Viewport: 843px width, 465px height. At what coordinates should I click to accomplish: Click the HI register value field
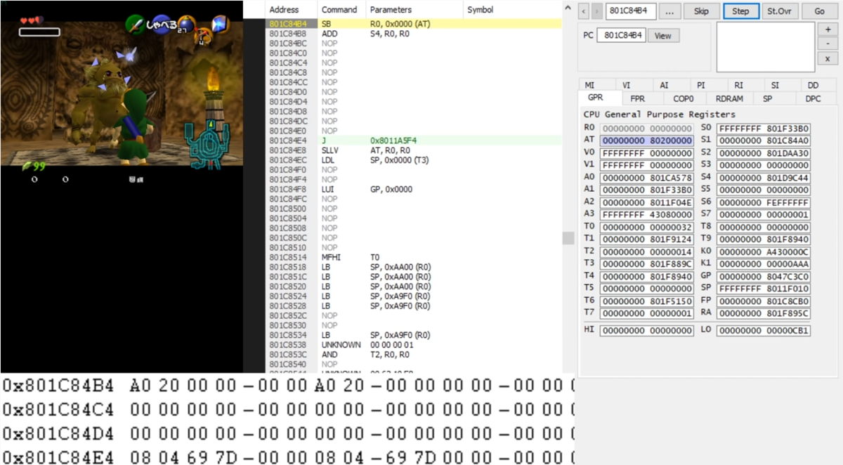click(x=647, y=330)
